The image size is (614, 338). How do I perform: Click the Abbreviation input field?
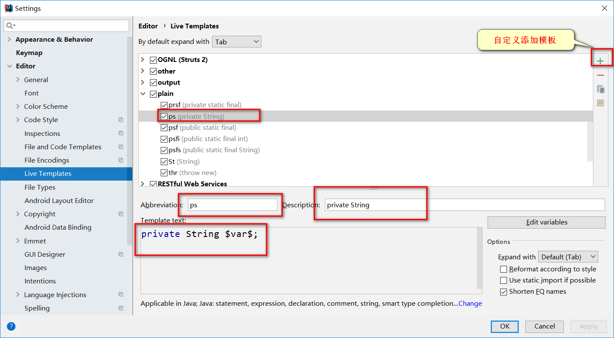[232, 205]
